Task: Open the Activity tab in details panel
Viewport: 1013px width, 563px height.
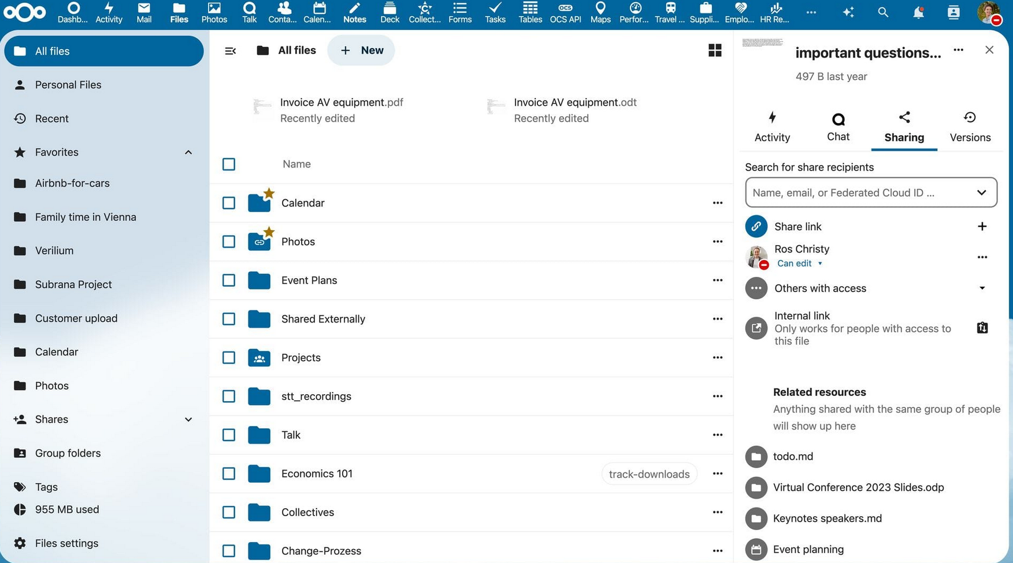Action: coord(772,127)
